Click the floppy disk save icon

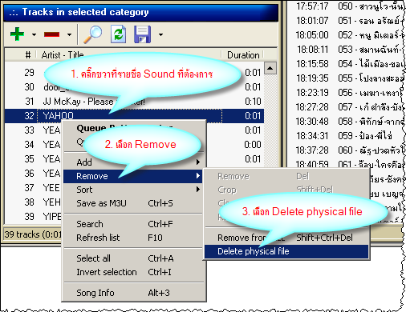point(142,34)
